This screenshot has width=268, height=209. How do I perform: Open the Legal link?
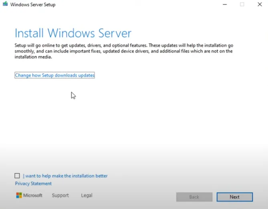click(87, 195)
